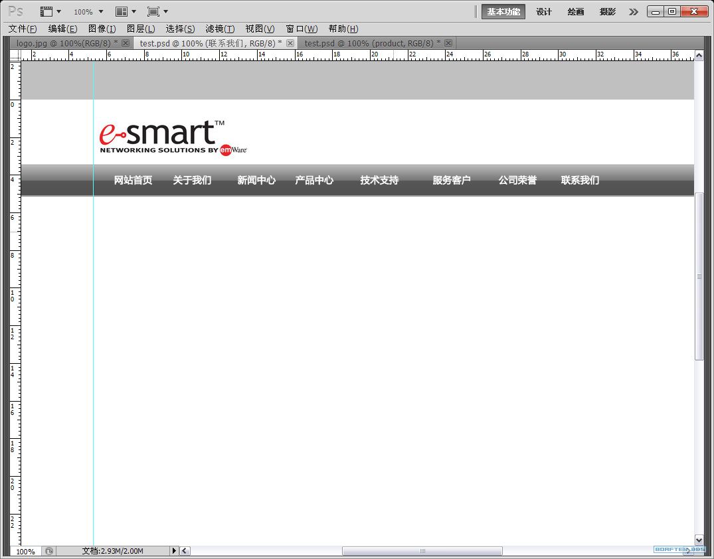714x559 pixels.
Task: Select the 基本功能 workspace button
Action: point(503,12)
